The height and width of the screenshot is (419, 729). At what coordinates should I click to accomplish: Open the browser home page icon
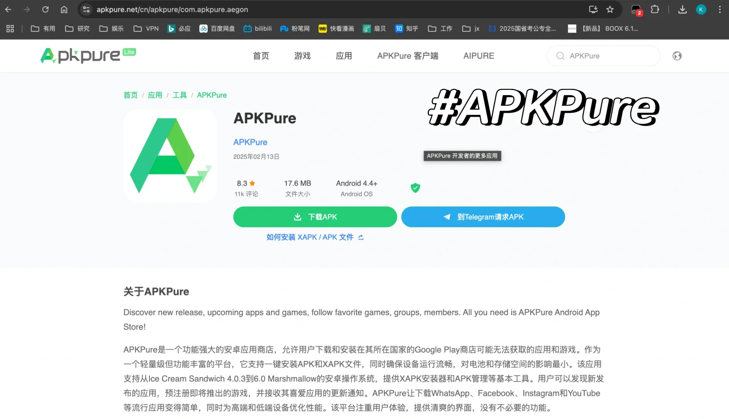pyautogui.click(x=64, y=9)
